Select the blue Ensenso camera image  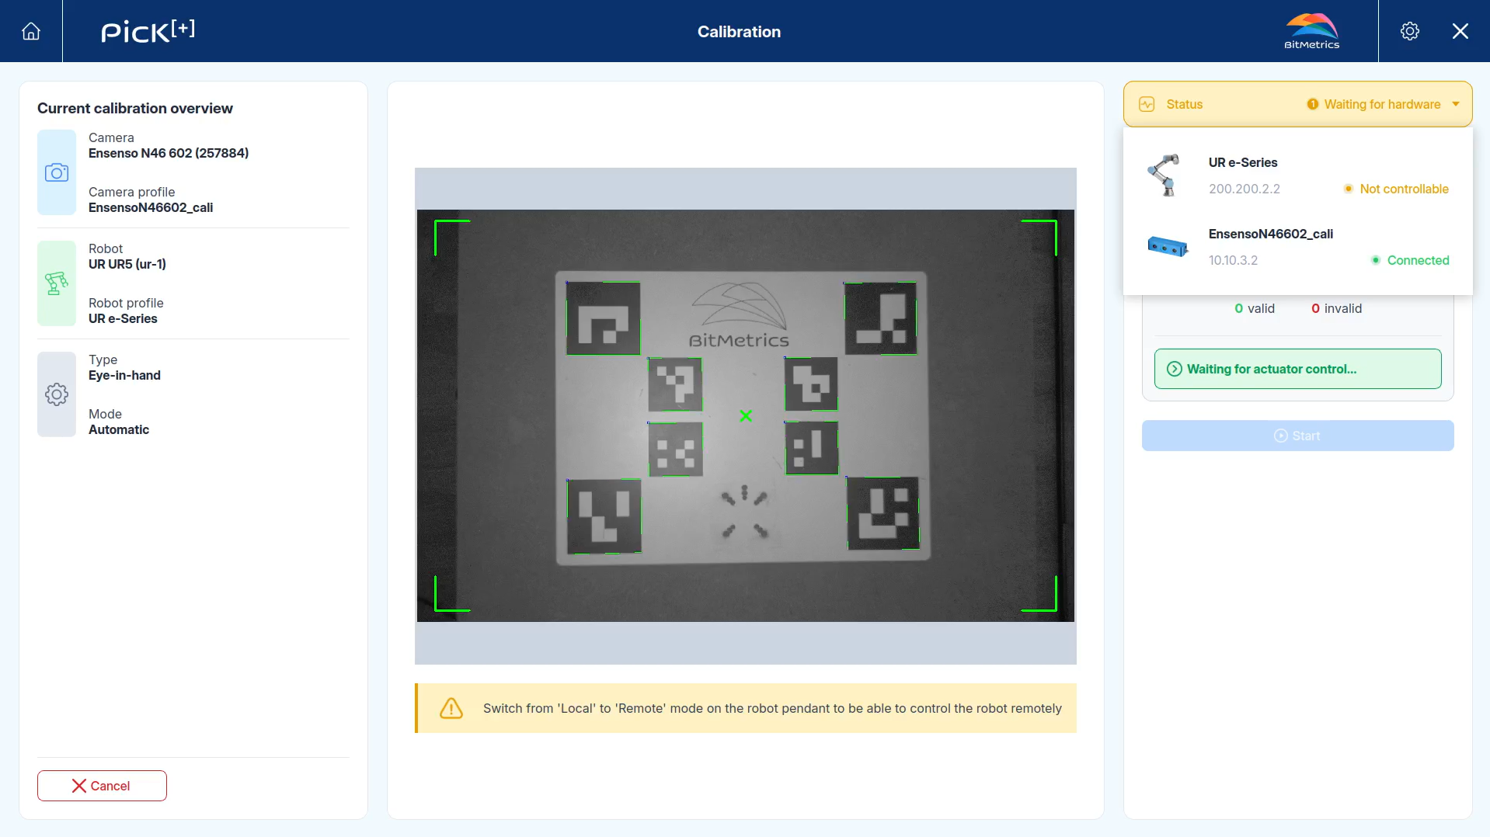tap(1168, 247)
